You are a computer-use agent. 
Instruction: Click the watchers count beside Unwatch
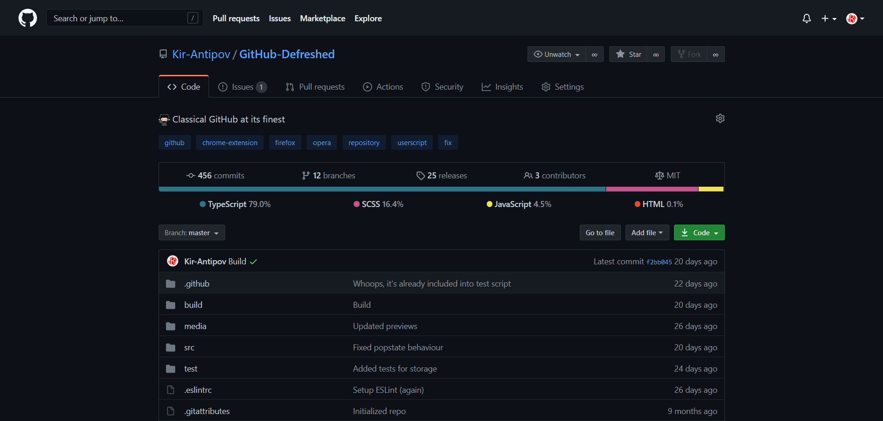595,54
